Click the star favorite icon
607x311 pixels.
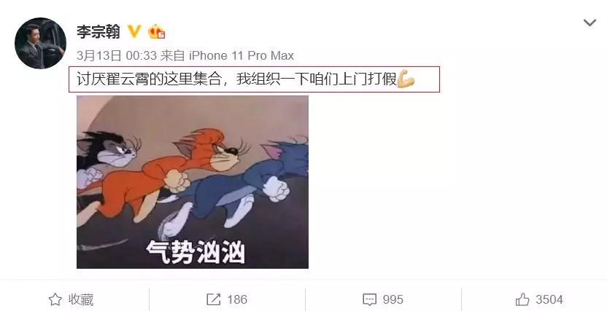coord(55,299)
